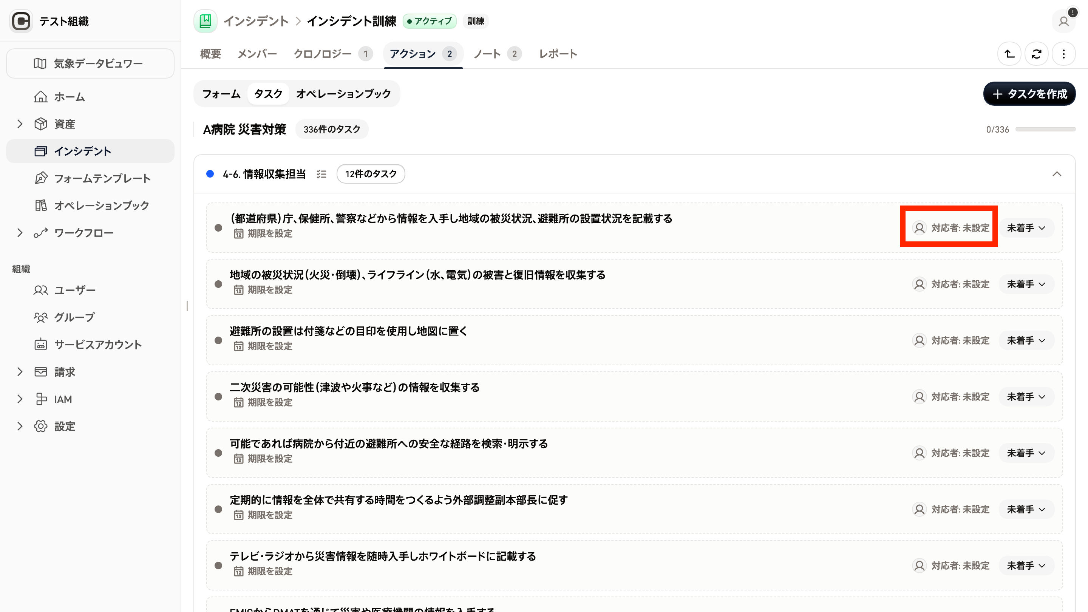Assign 対応者 for (都道府県)庁、保健所 task
Viewport: 1088px width, 612px height.
(x=950, y=228)
